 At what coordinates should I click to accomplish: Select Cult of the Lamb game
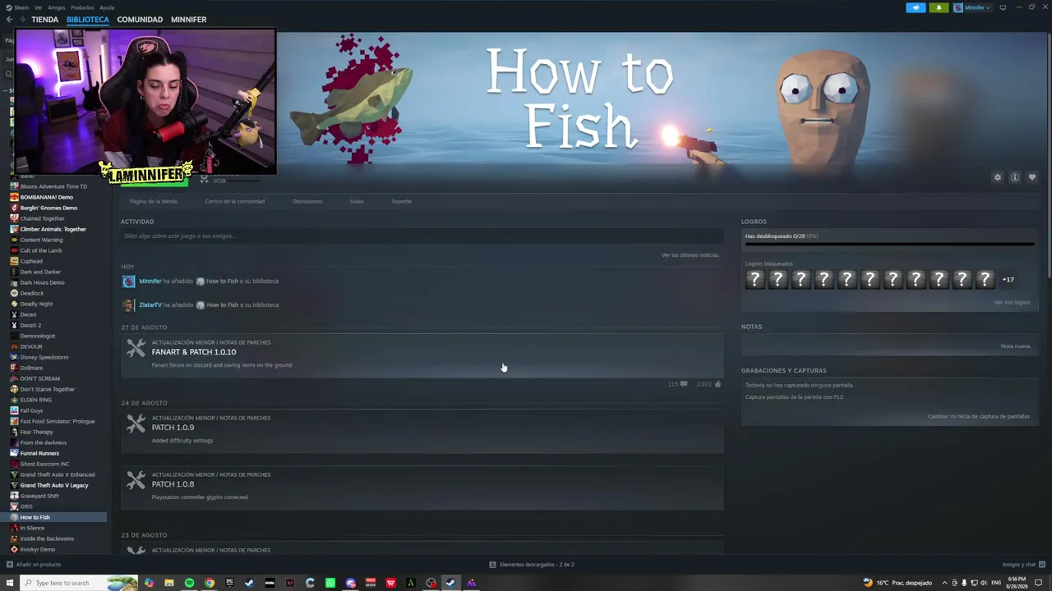(41, 250)
